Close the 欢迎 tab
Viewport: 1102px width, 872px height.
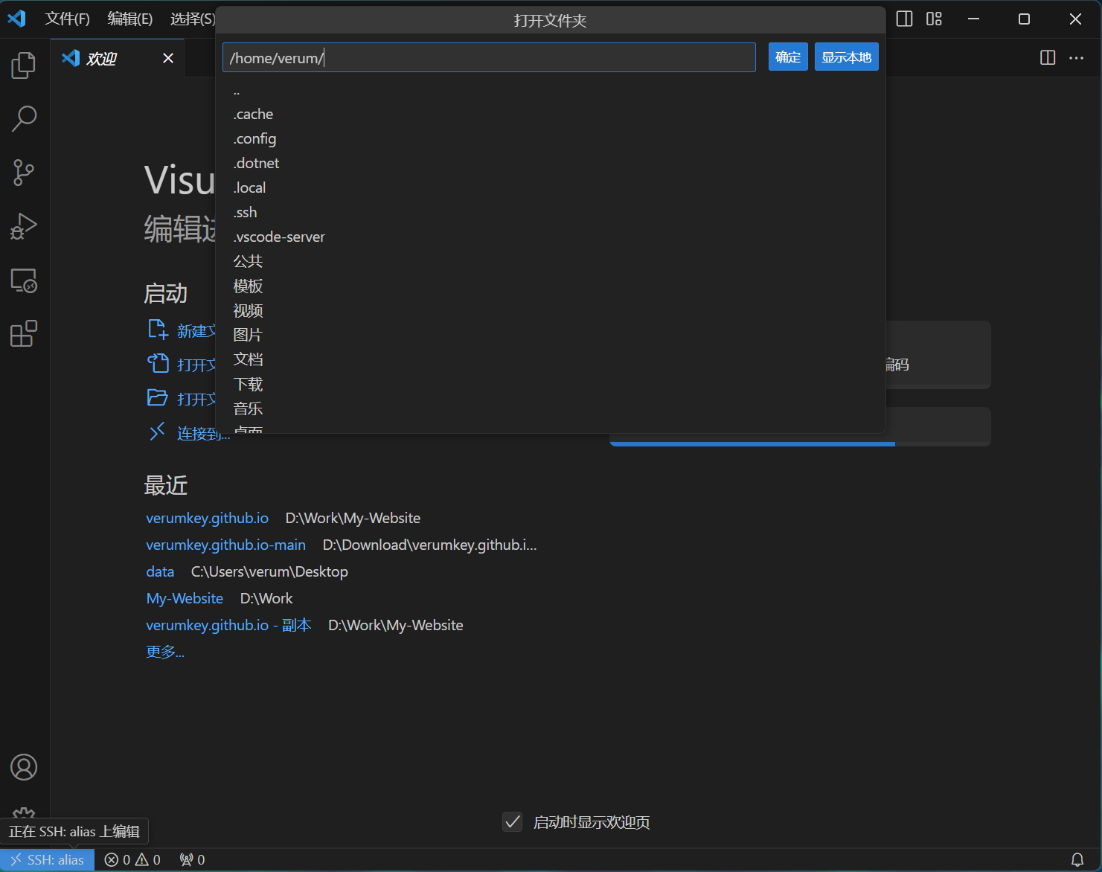(x=168, y=58)
